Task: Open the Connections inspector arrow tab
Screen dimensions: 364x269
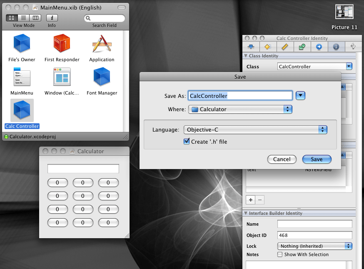Action: (x=319, y=47)
